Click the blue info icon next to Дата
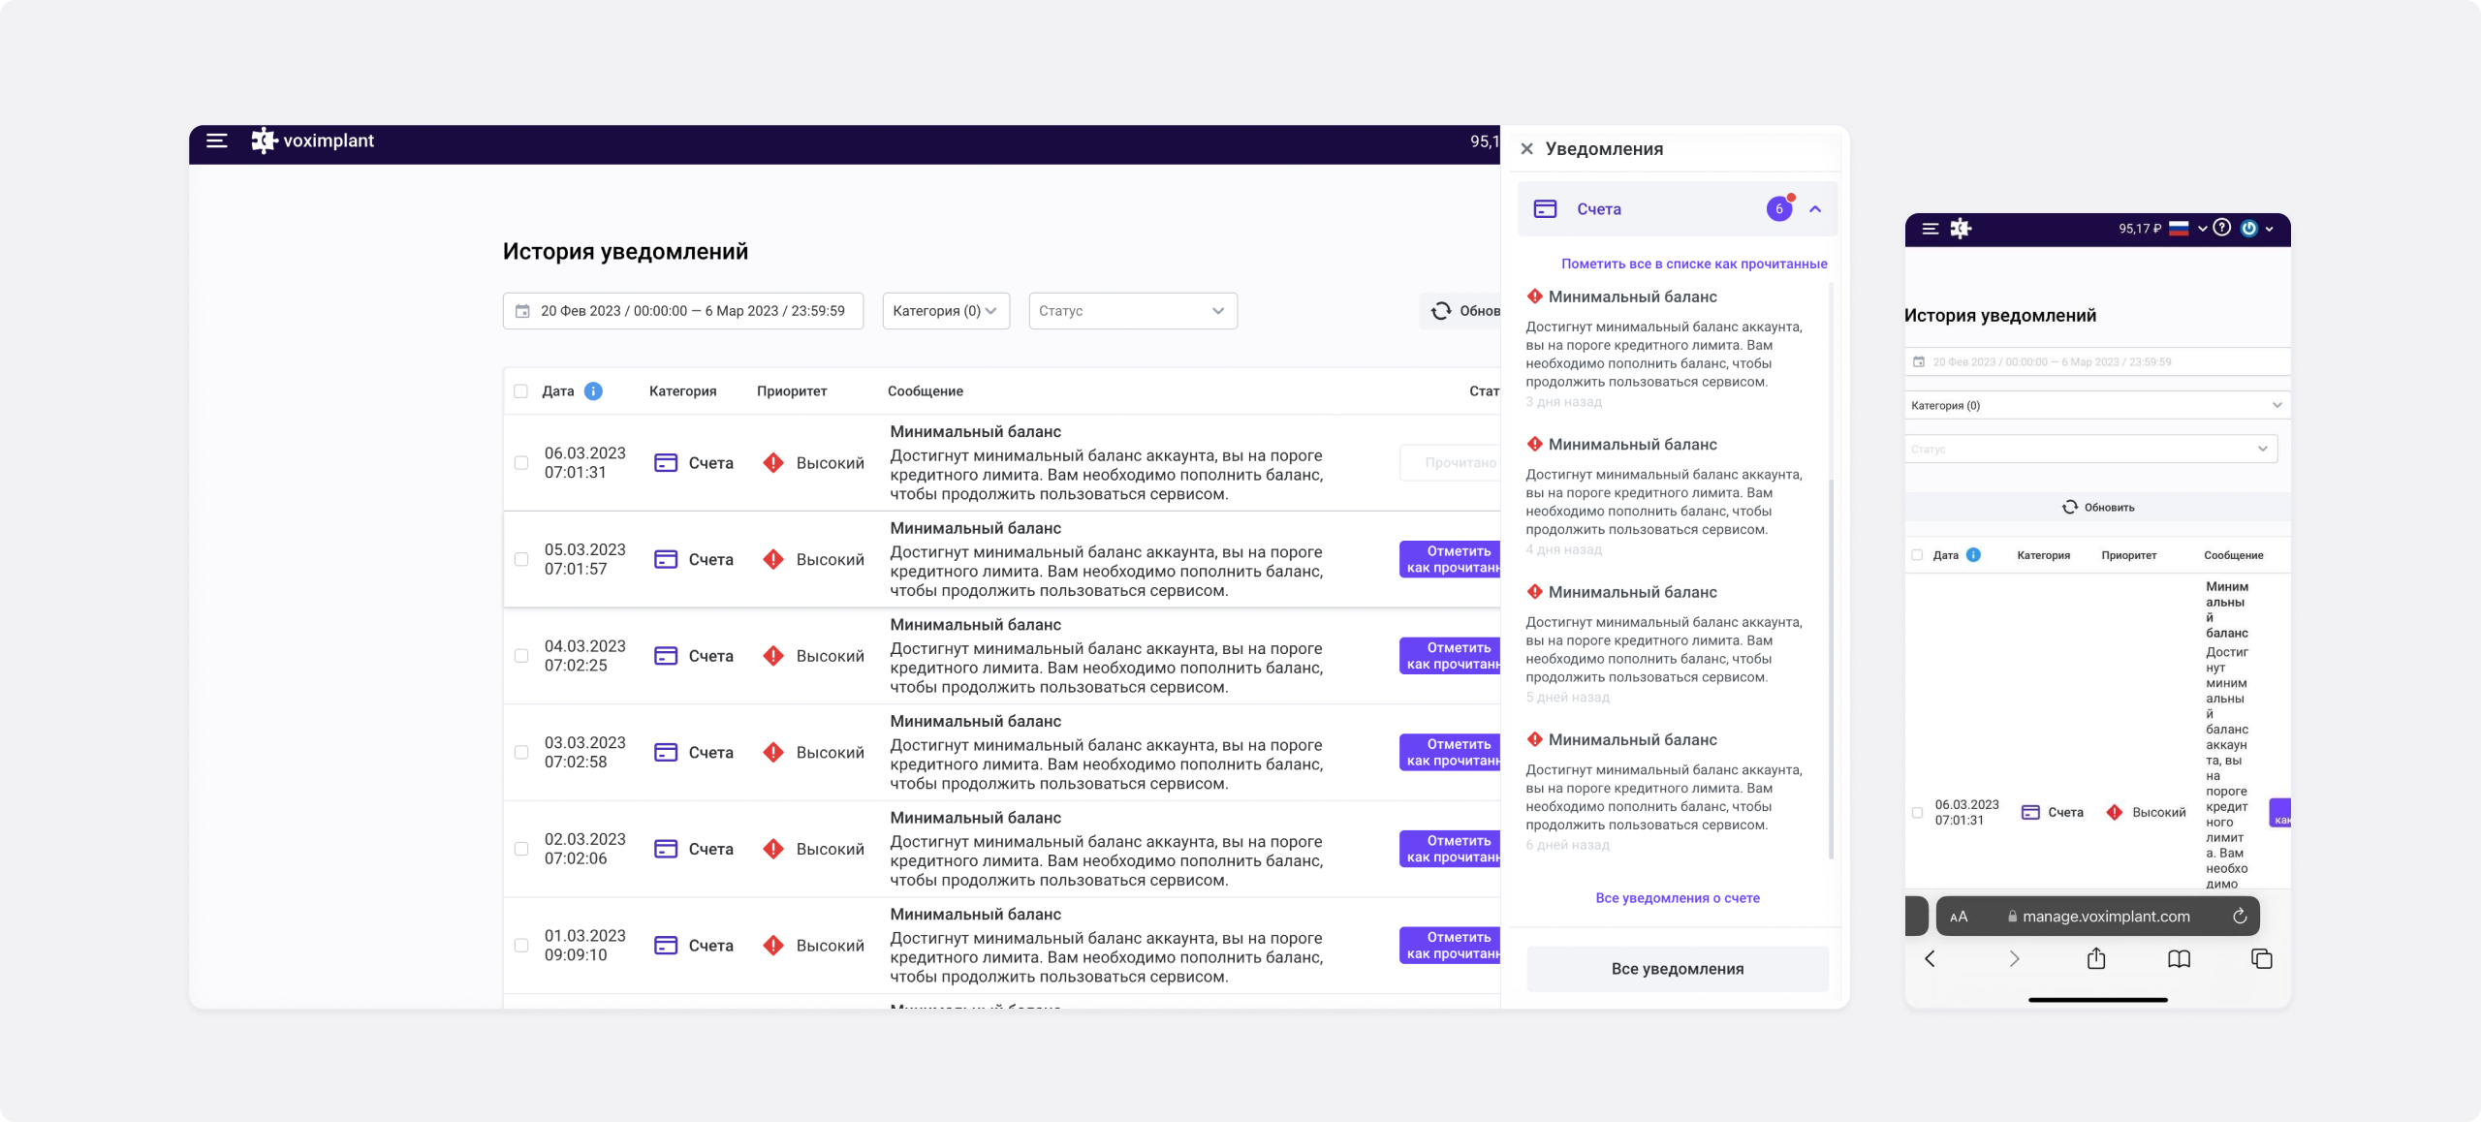2481x1122 pixels. 593,391
